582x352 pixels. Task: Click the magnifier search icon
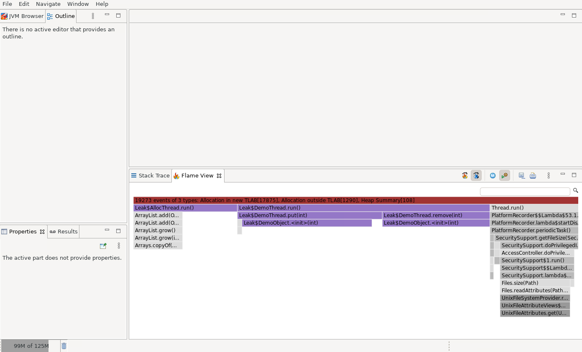pos(575,190)
